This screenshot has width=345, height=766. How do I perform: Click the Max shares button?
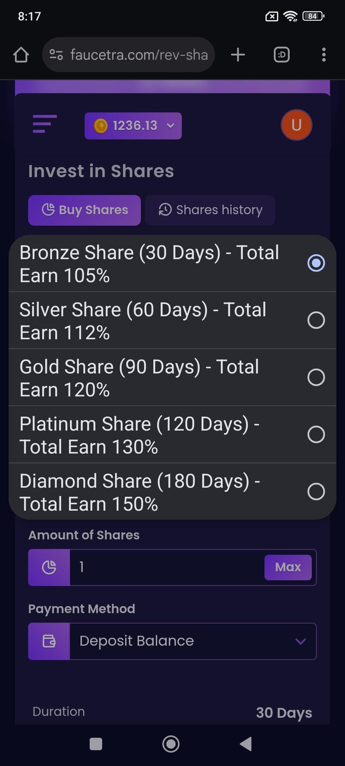pyautogui.click(x=288, y=567)
